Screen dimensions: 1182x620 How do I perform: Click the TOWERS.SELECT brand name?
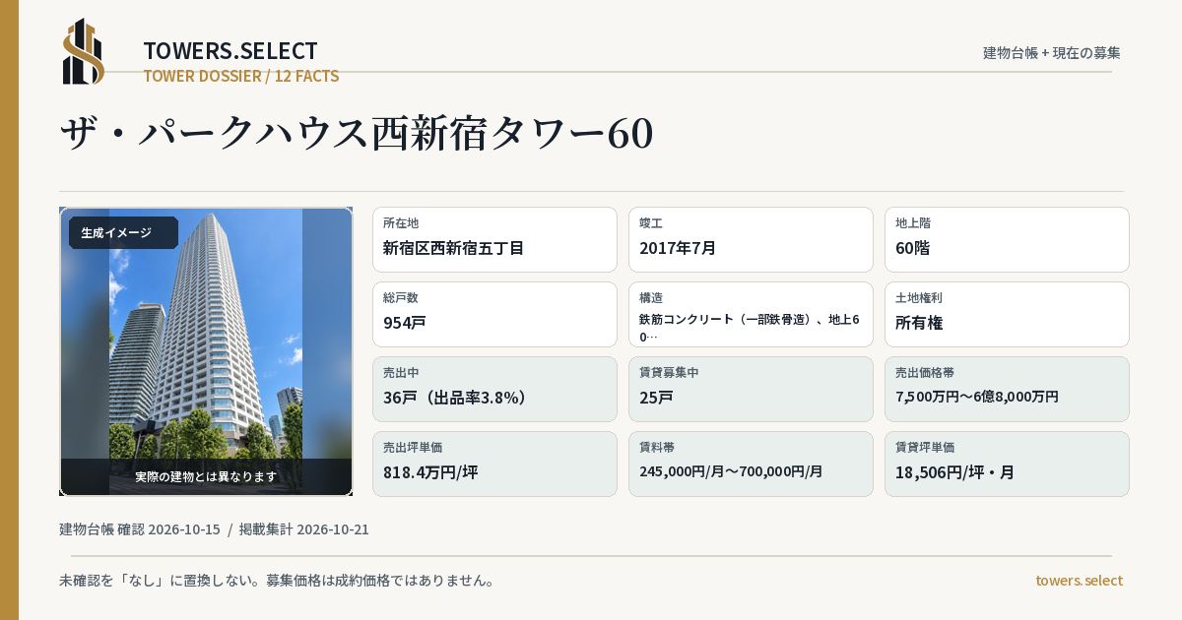(x=230, y=51)
